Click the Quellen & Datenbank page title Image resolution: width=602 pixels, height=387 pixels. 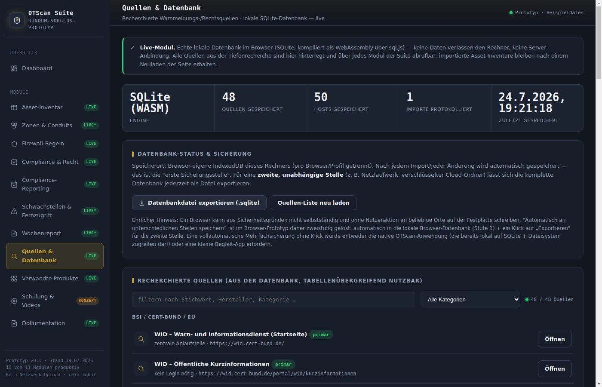click(161, 8)
